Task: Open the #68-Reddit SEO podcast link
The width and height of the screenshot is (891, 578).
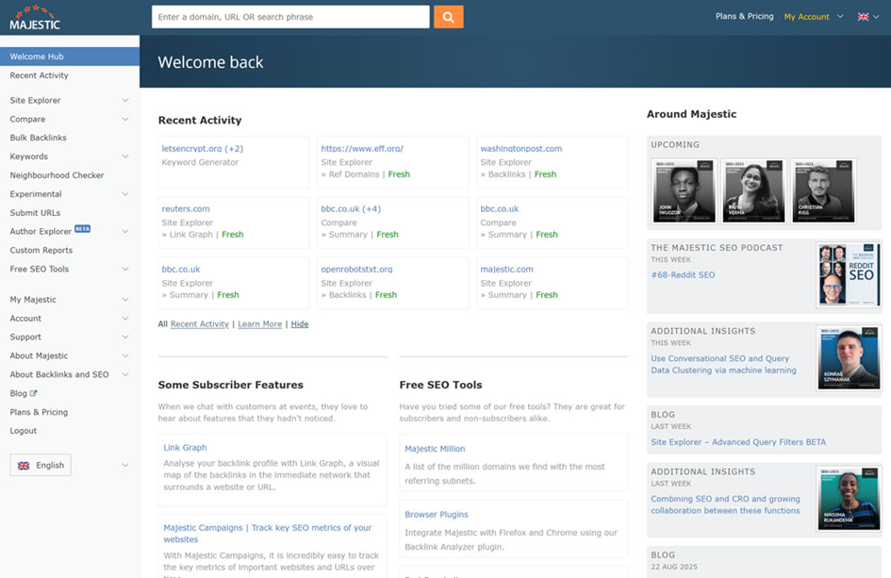Action: 683,275
